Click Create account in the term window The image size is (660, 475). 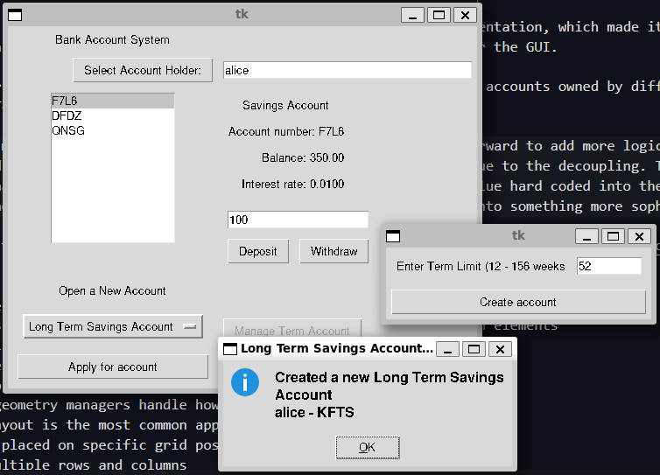pyautogui.click(x=518, y=302)
